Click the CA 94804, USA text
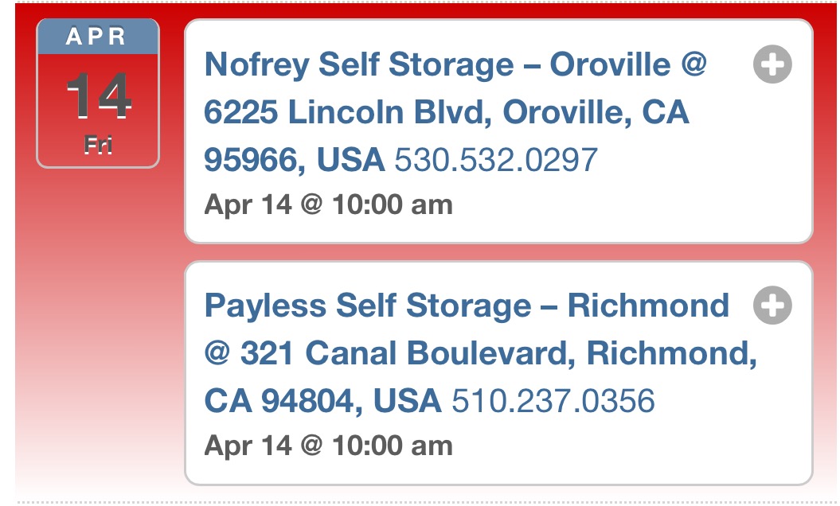Screen dimensions: 840x506 pyautogui.click(x=322, y=400)
